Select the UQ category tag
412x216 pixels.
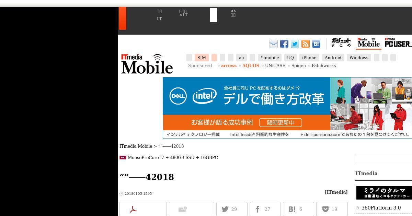[x=290, y=58]
